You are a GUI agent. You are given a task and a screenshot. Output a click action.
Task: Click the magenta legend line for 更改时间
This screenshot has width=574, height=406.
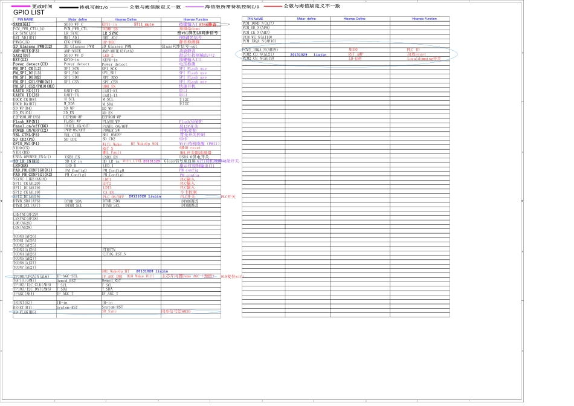[21, 6]
